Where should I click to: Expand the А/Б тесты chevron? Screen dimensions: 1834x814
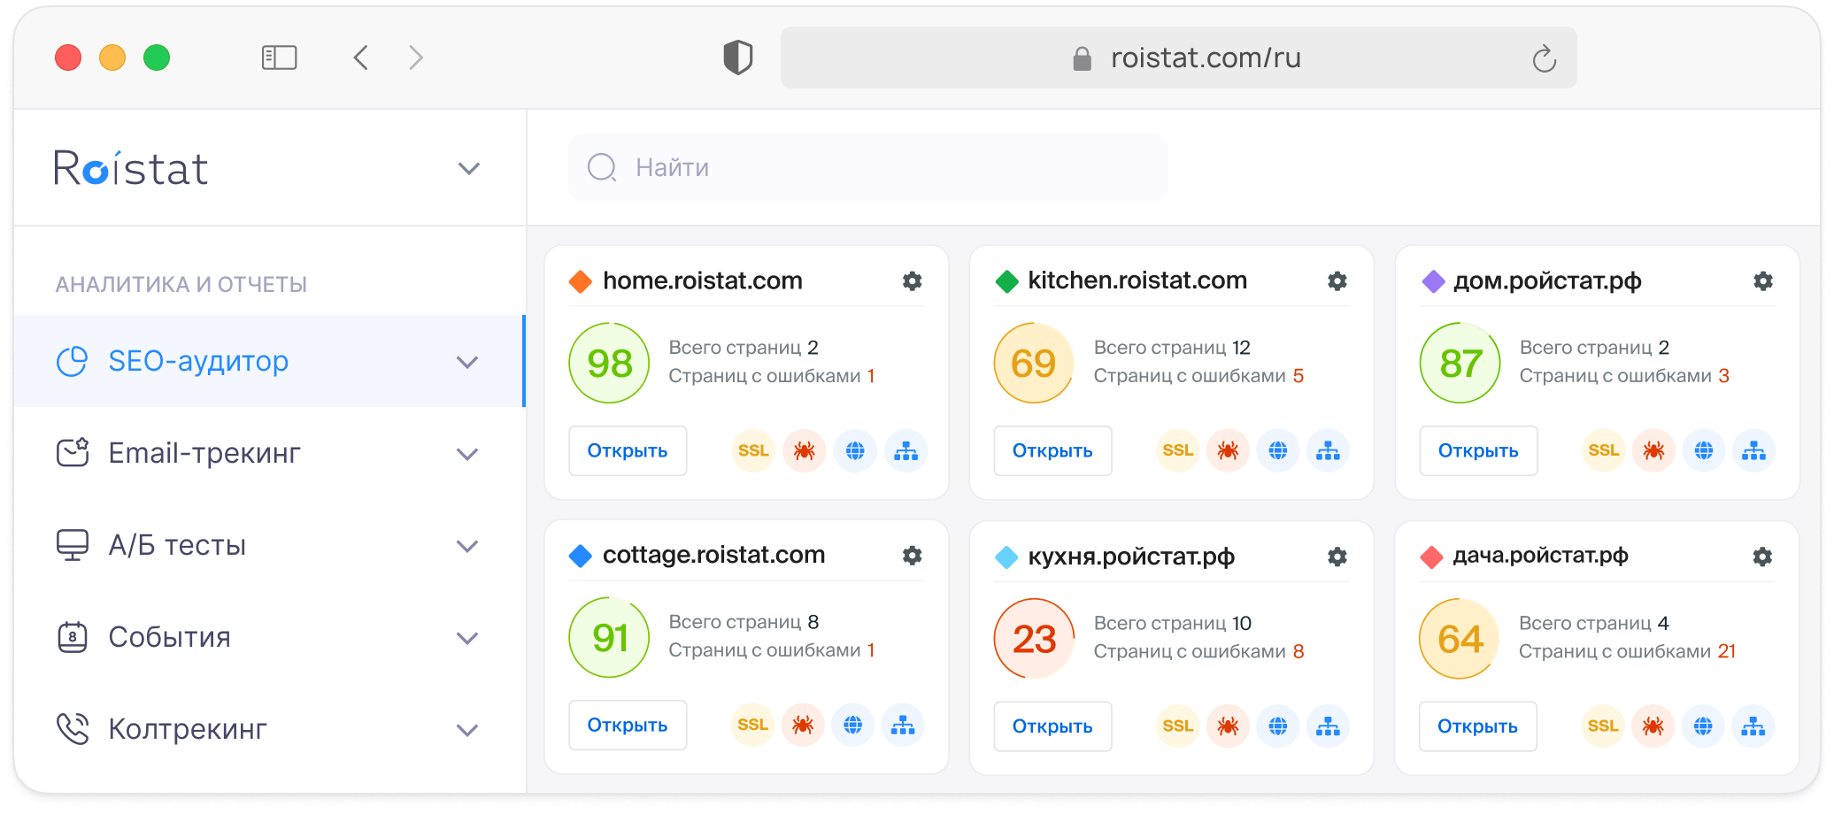pos(467,546)
